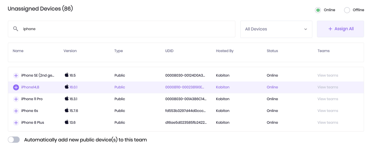The height and width of the screenshot is (146, 368).
Task: Open View teams for iPhone14,8 row
Action: tap(328, 87)
